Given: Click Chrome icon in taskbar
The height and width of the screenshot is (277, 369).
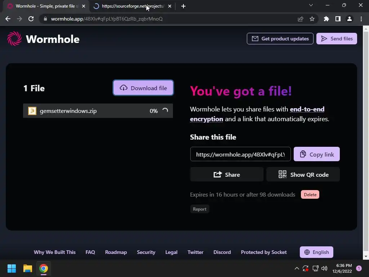Looking at the screenshot, I should 44,268.
